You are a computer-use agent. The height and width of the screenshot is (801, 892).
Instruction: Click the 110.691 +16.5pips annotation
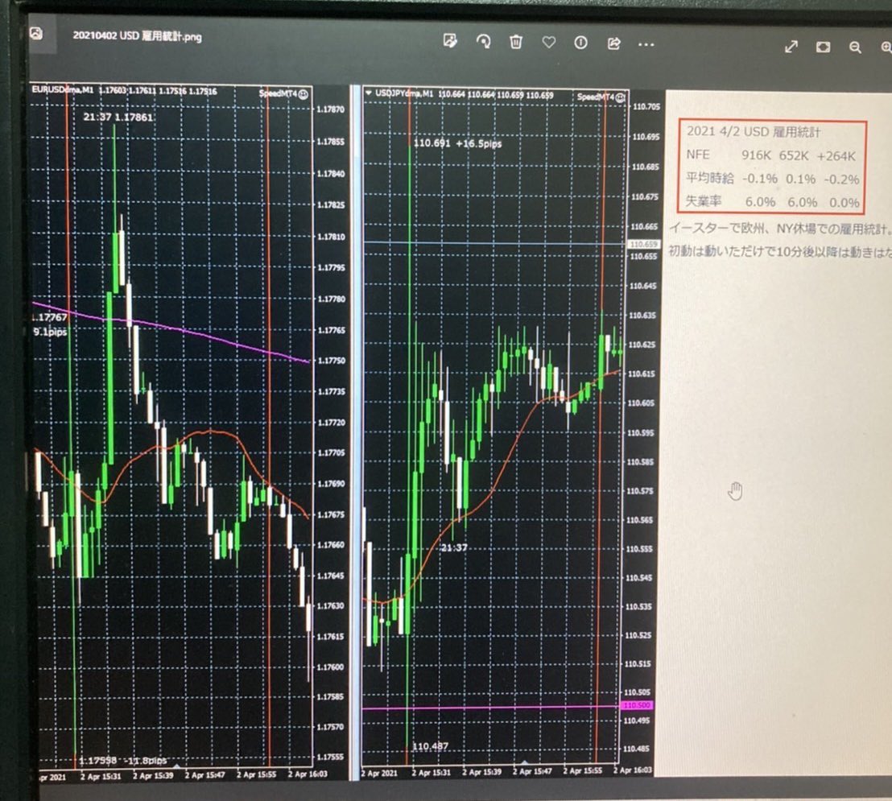coord(457,143)
